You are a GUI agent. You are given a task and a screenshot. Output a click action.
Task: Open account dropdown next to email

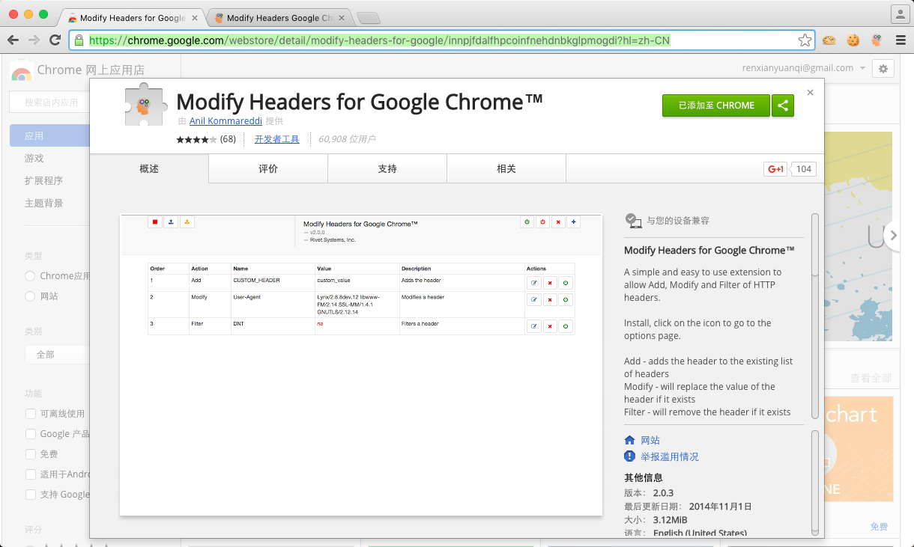tap(863, 68)
